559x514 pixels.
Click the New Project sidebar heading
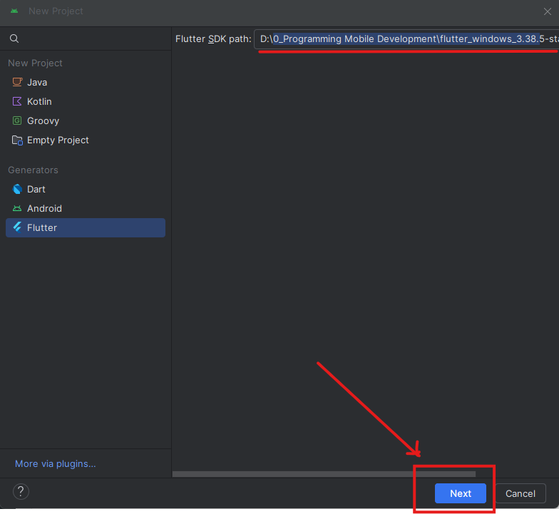click(x=35, y=63)
